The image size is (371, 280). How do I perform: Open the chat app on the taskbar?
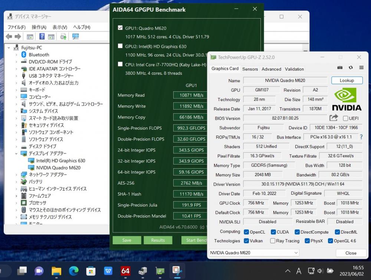(39, 271)
